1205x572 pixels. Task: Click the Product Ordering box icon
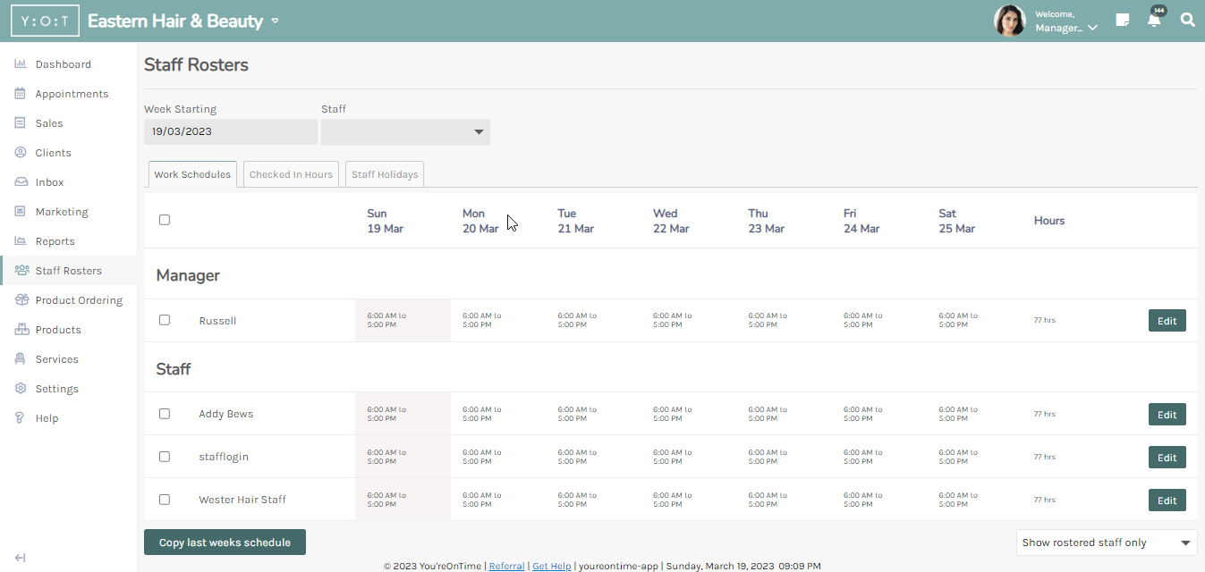pyautogui.click(x=22, y=300)
